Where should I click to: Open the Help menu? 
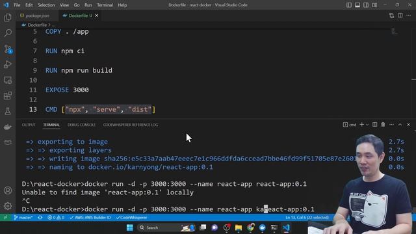(122, 5)
